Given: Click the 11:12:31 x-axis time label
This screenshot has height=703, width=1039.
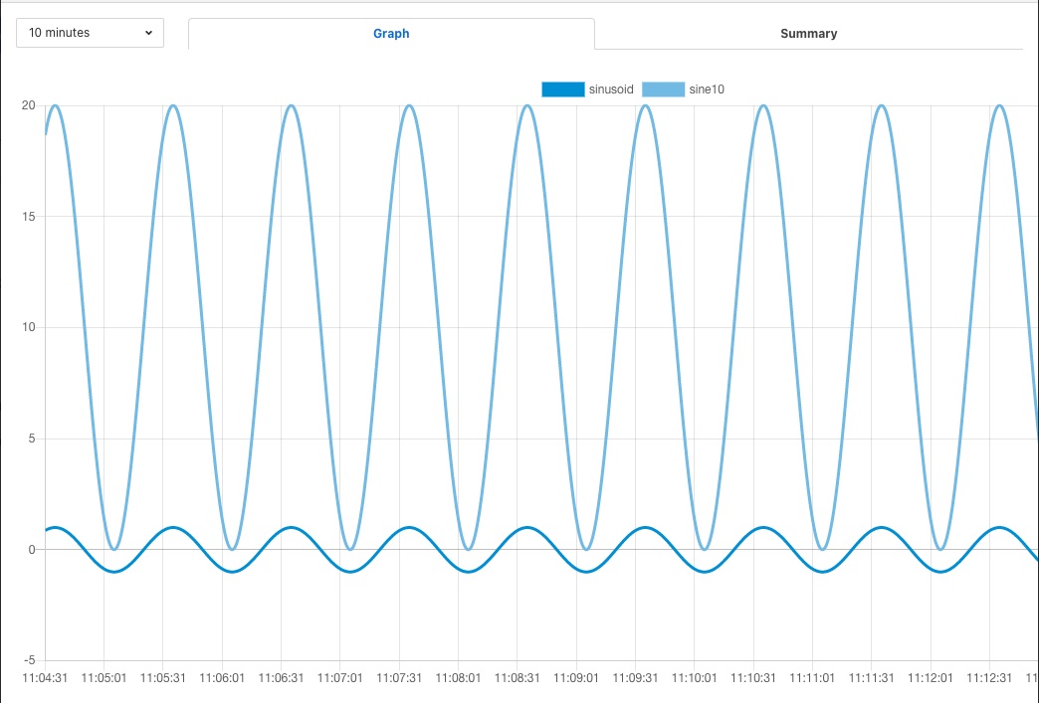Looking at the screenshot, I should click(x=990, y=678).
